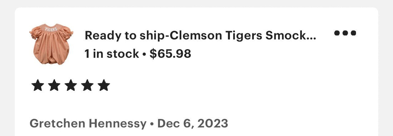This screenshot has width=393, height=136.
Task: Click the bullet separator before the price
Action: click(144, 54)
